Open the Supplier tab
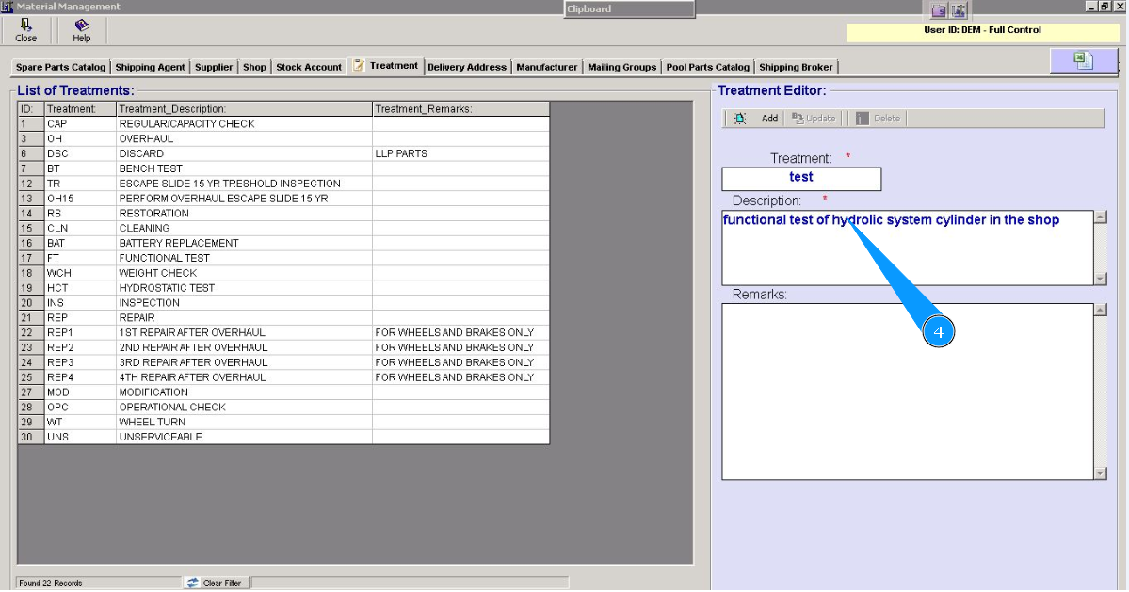1129x592 pixels. (214, 67)
